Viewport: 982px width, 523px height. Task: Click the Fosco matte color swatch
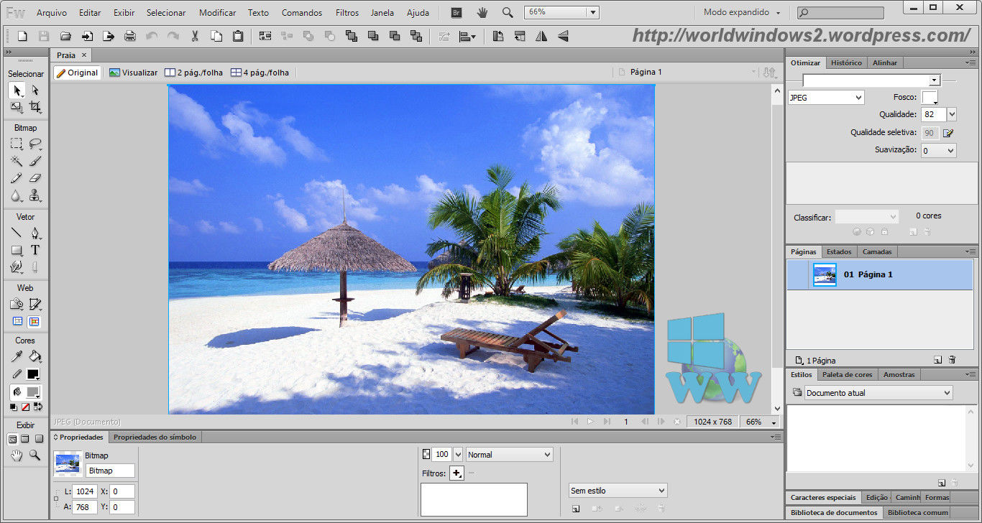[930, 97]
